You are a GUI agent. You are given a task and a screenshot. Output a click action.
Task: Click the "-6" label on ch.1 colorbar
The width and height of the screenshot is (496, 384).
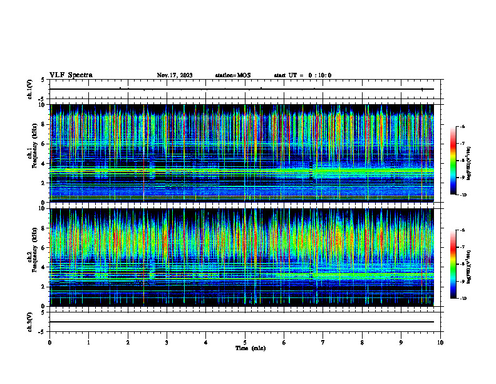pyautogui.click(x=462, y=126)
